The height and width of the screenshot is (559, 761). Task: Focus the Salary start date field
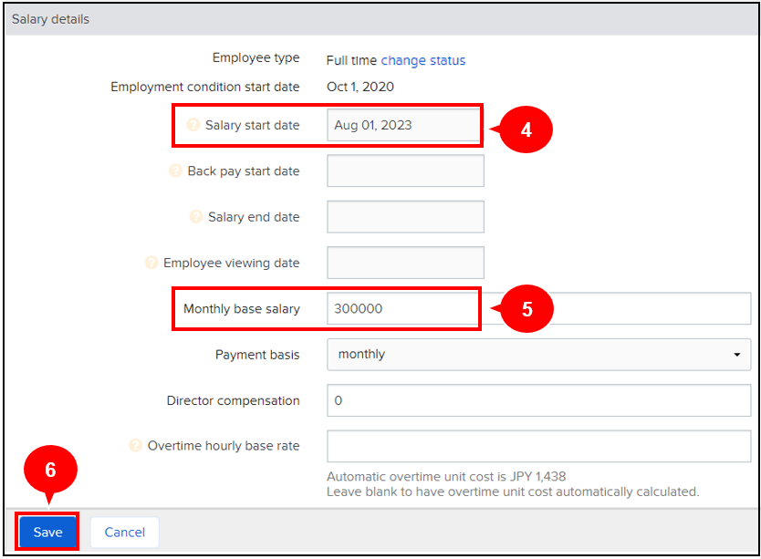[404, 126]
